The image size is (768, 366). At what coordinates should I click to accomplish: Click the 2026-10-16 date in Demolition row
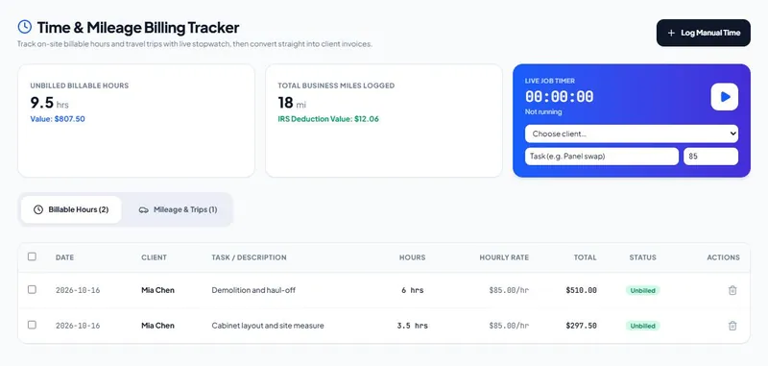(78, 290)
